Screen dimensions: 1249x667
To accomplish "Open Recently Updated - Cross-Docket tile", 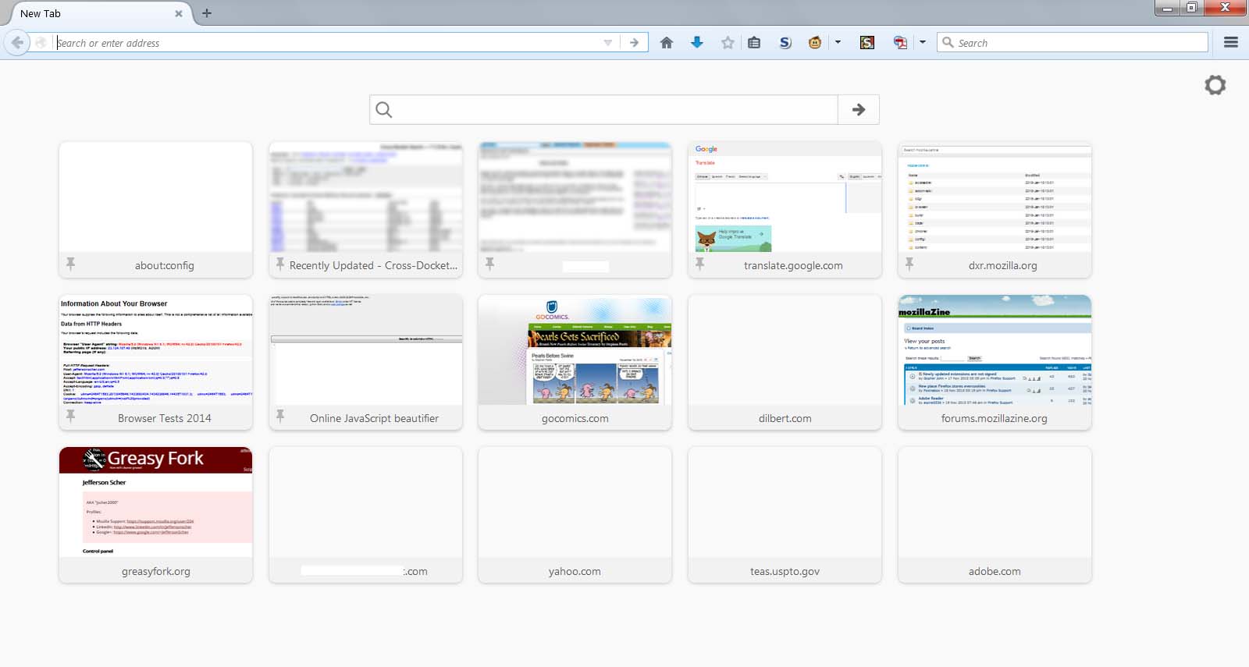I will click(x=365, y=210).
